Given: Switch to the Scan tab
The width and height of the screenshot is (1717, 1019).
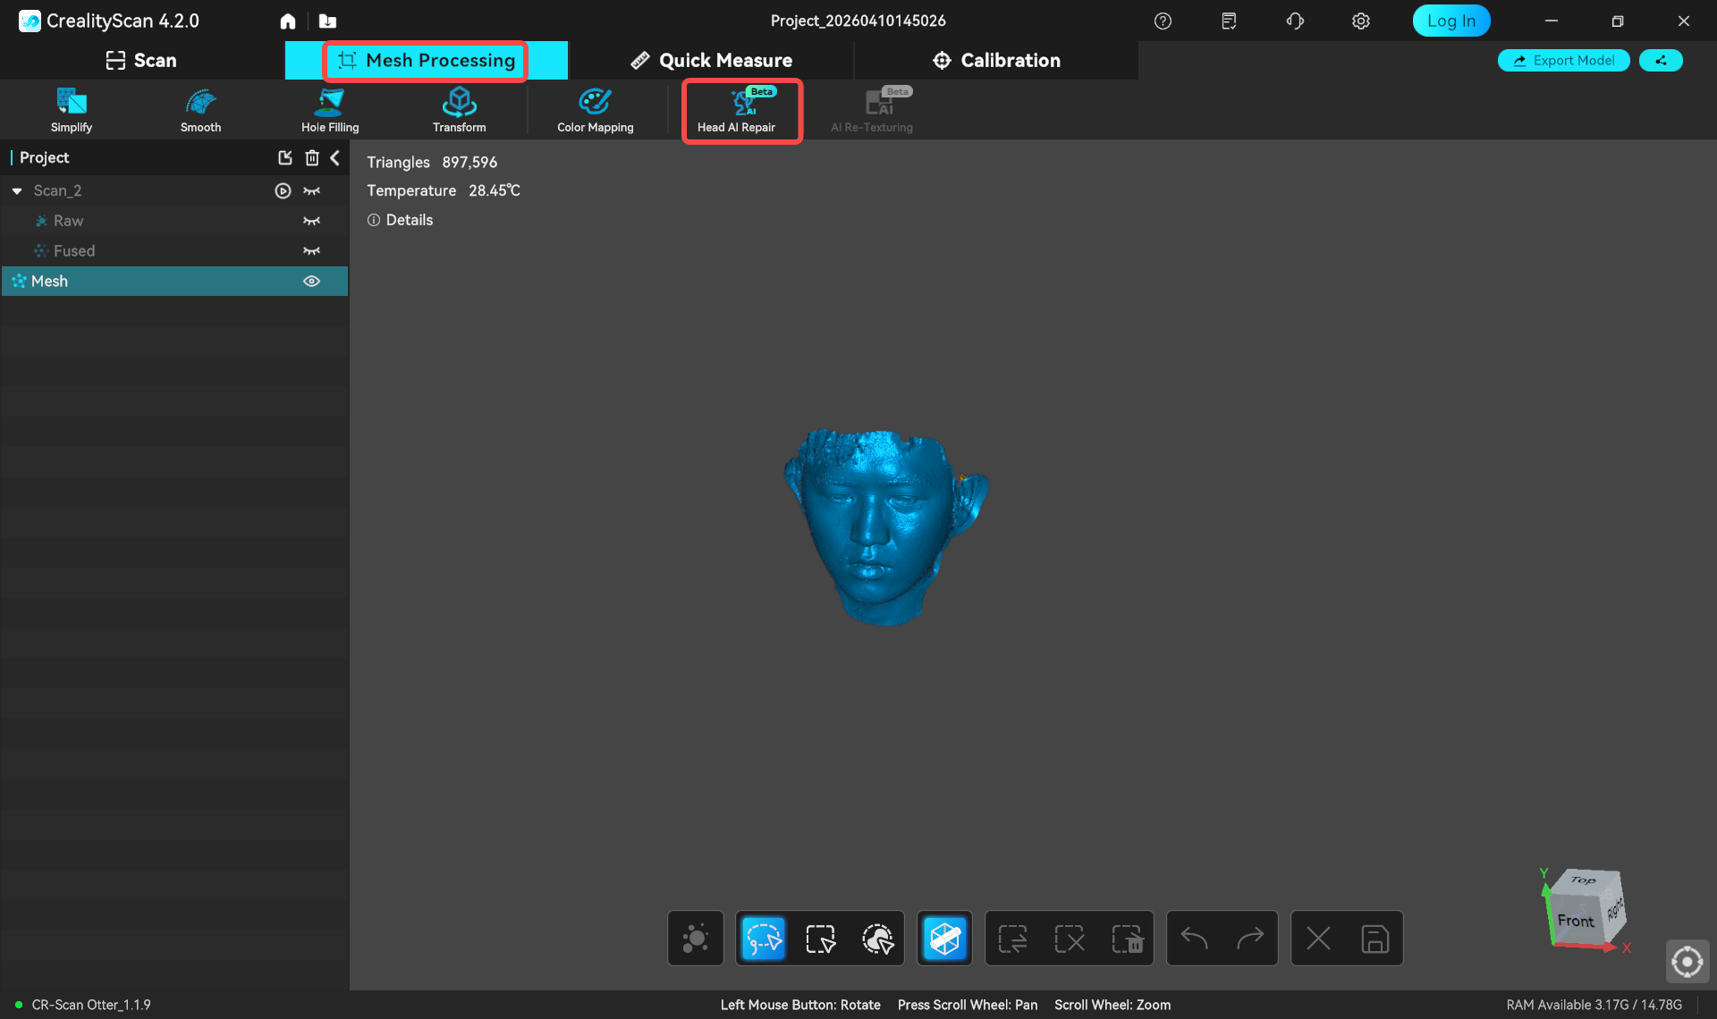Looking at the screenshot, I should point(141,61).
